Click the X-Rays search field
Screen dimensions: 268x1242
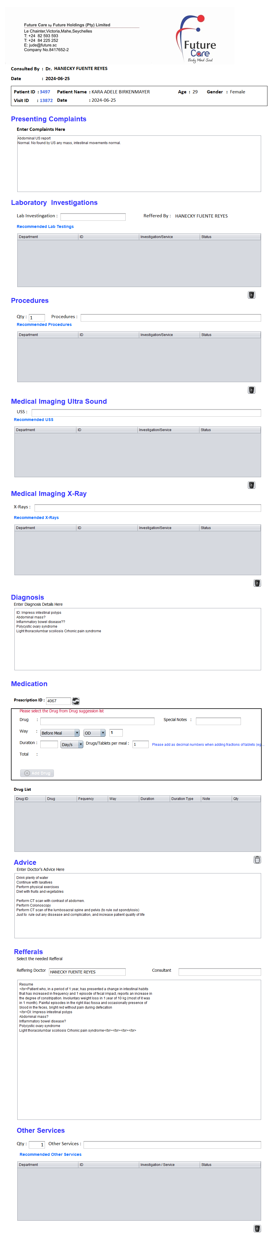point(148,507)
